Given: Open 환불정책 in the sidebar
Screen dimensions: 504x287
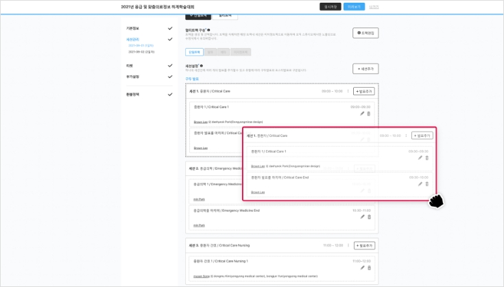Looking at the screenshot, I should tap(133, 95).
